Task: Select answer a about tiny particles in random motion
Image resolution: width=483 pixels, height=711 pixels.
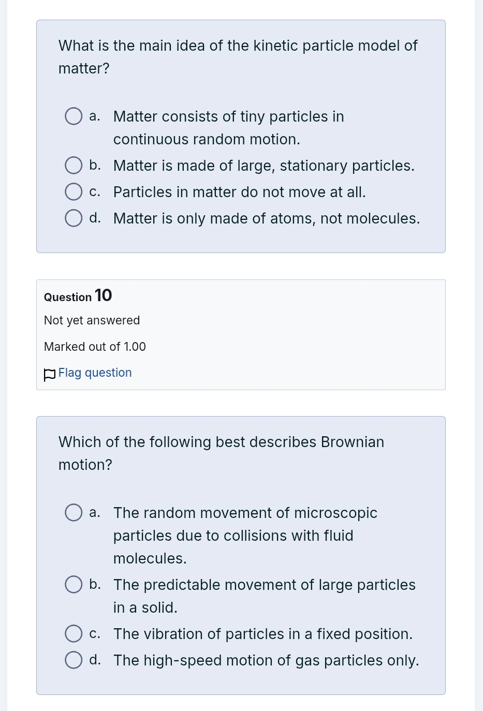Action: (74, 116)
